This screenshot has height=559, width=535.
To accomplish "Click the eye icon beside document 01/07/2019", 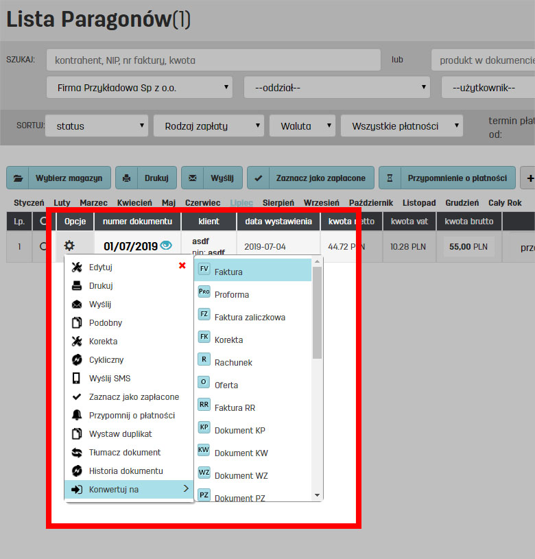I will coord(166,246).
